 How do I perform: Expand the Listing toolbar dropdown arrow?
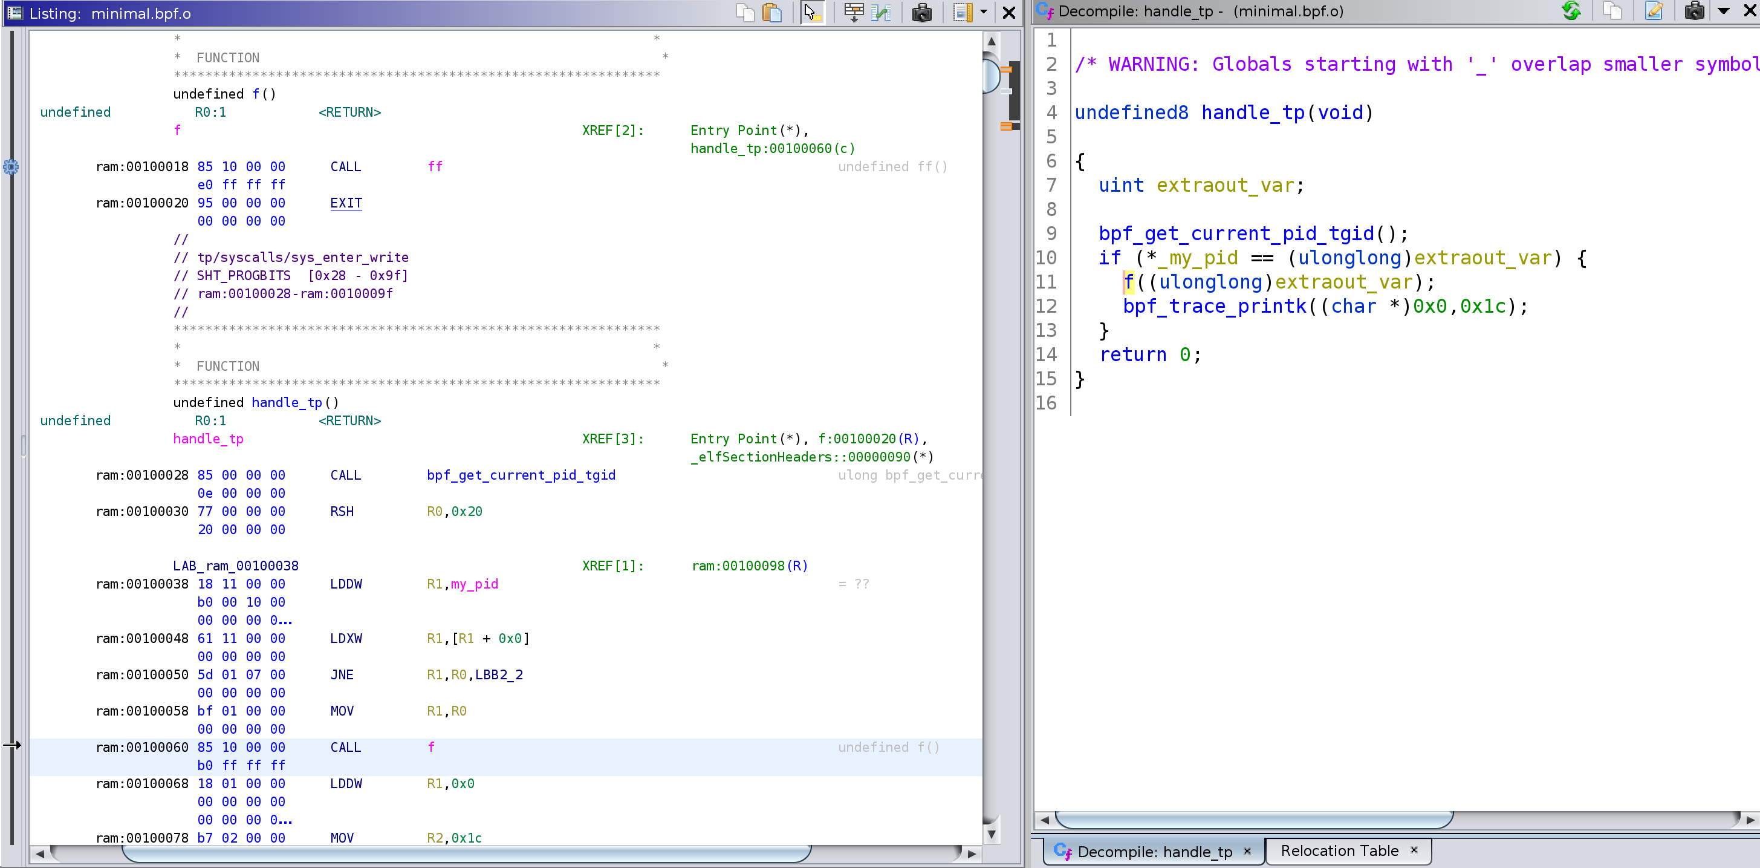click(984, 12)
